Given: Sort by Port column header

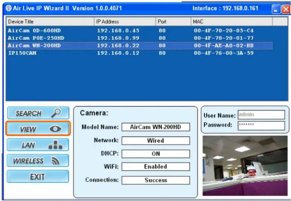Looking at the screenshot, I should pyautogui.click(x=173, y=22).
